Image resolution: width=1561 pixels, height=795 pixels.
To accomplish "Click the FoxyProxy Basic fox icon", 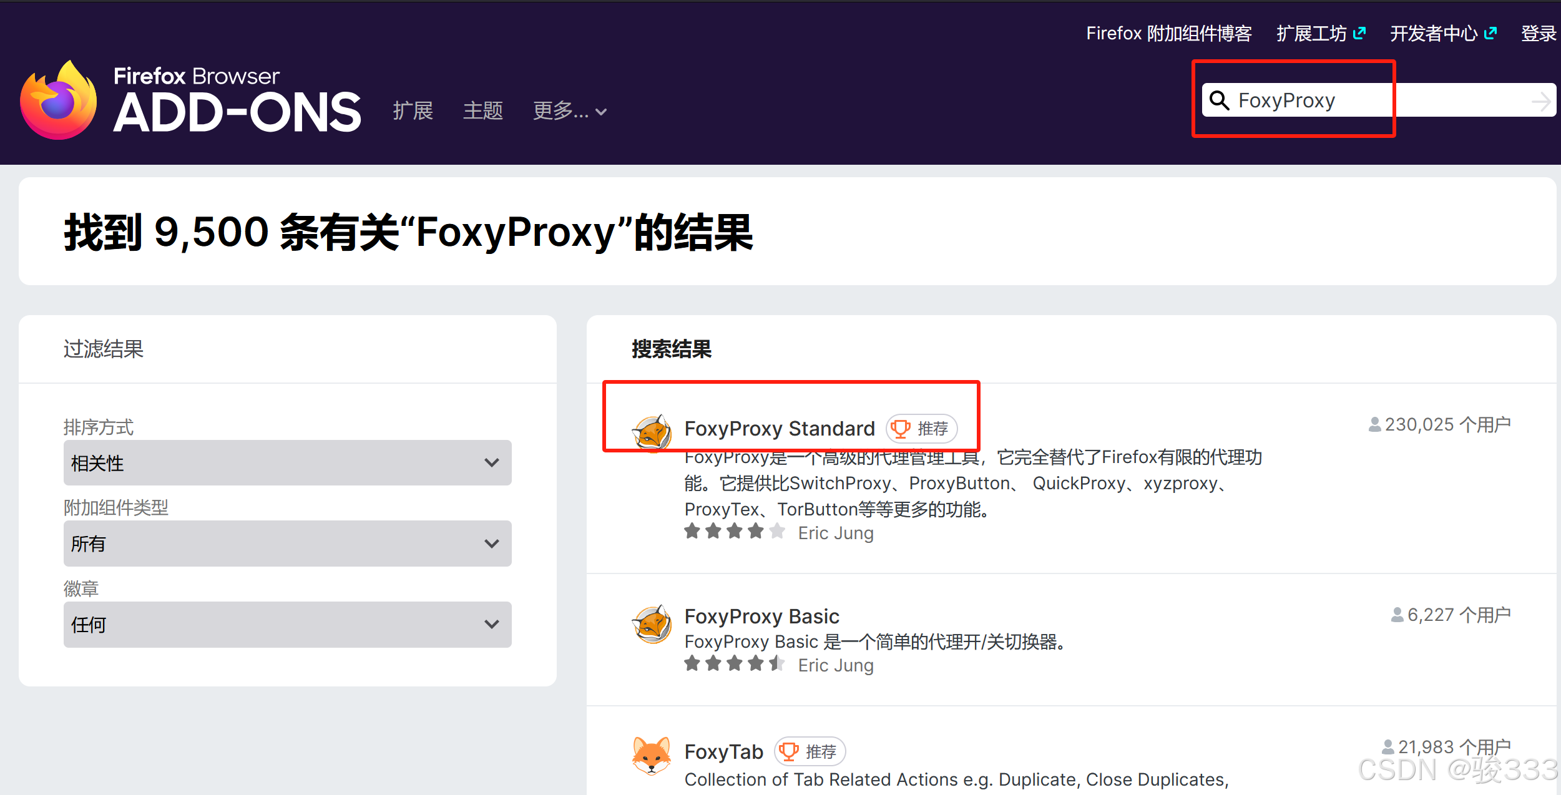I will click(x=652, y=623).
